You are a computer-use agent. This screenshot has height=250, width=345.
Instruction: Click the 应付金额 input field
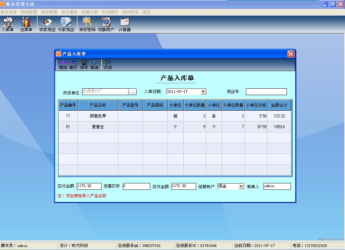(89, 186)
